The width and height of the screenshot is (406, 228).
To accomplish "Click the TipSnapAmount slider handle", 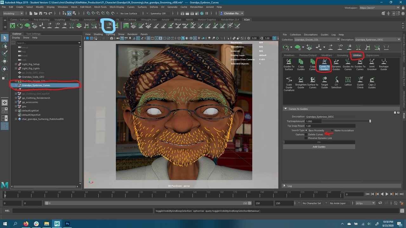I will tap(370, 121).
